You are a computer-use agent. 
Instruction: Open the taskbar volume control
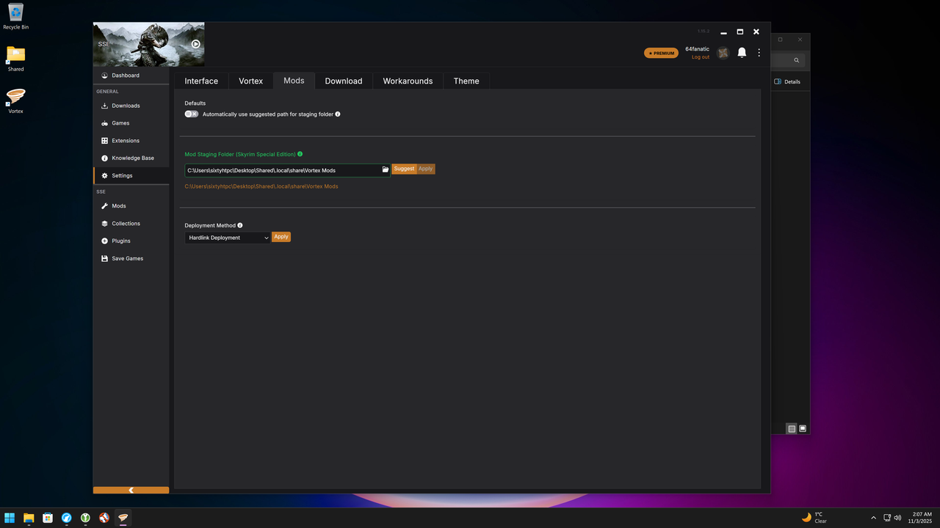point(897,518)
